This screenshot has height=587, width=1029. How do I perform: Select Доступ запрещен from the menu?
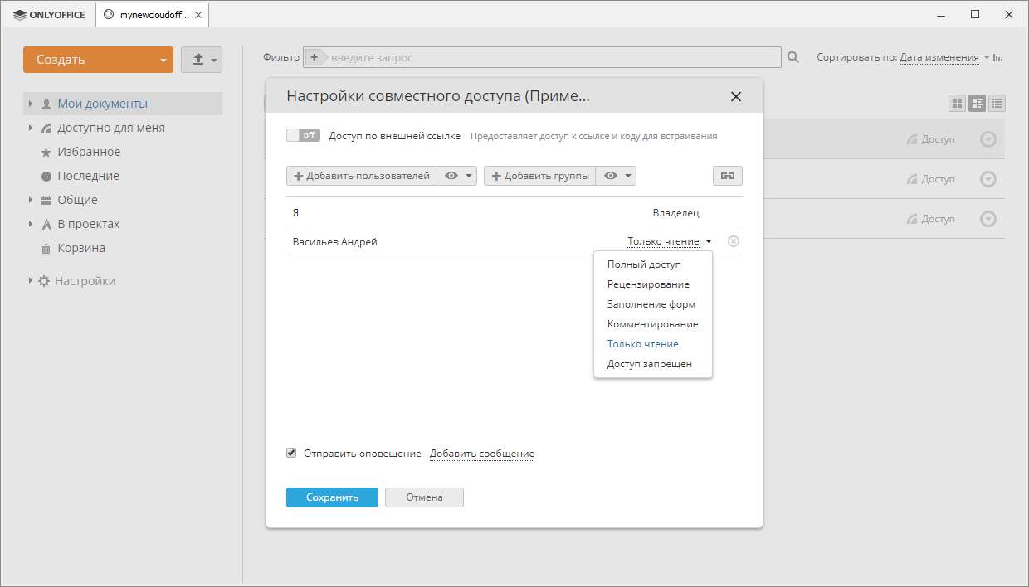pyautogui.click(x=653, y=364)
